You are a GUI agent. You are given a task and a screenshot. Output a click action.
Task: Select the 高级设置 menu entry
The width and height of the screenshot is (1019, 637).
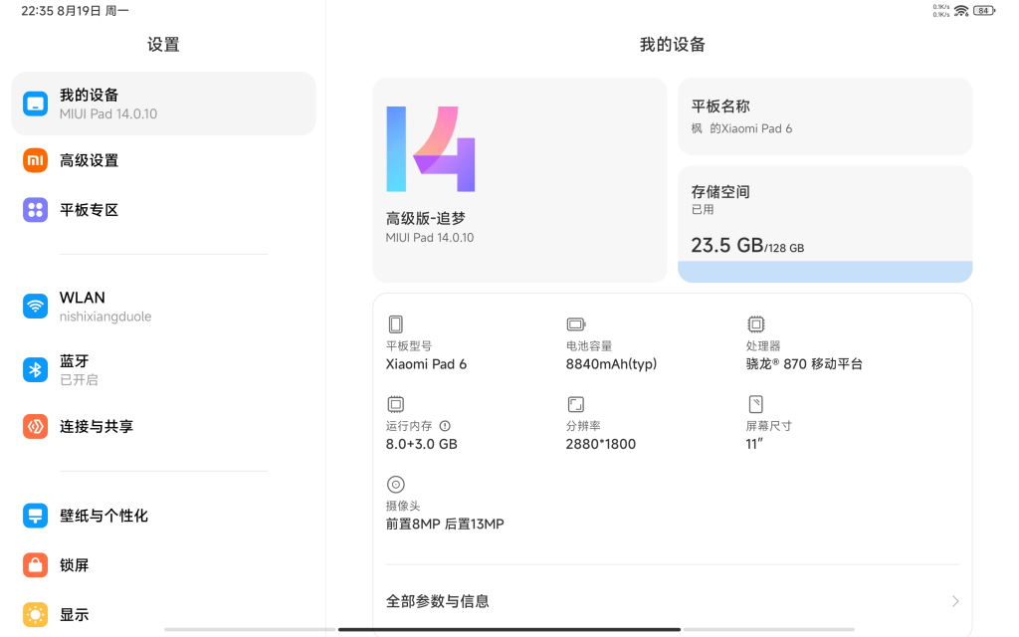pyautogui.click(x=164, y=160)
